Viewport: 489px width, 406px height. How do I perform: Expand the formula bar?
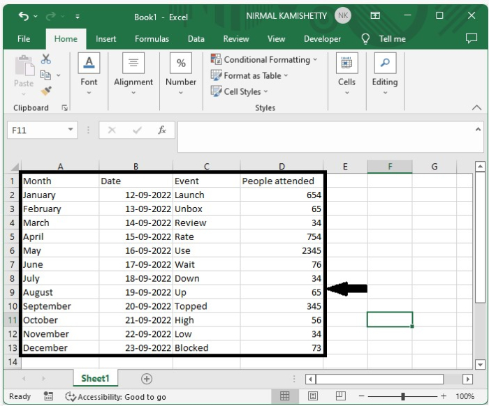(478, 130)
